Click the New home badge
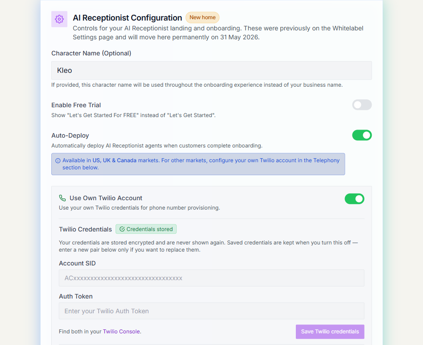 [203, 17]
